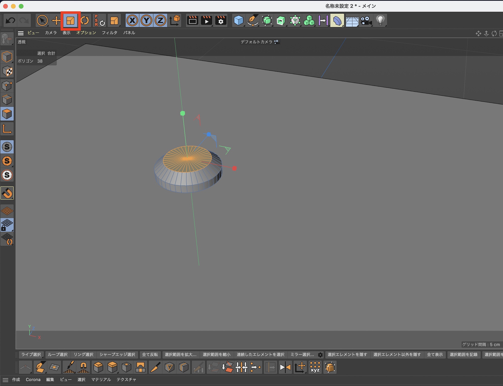Open the フィルタ viewport menu
Viewport: 503px width, 386px height.
click(x=109, y=33)
